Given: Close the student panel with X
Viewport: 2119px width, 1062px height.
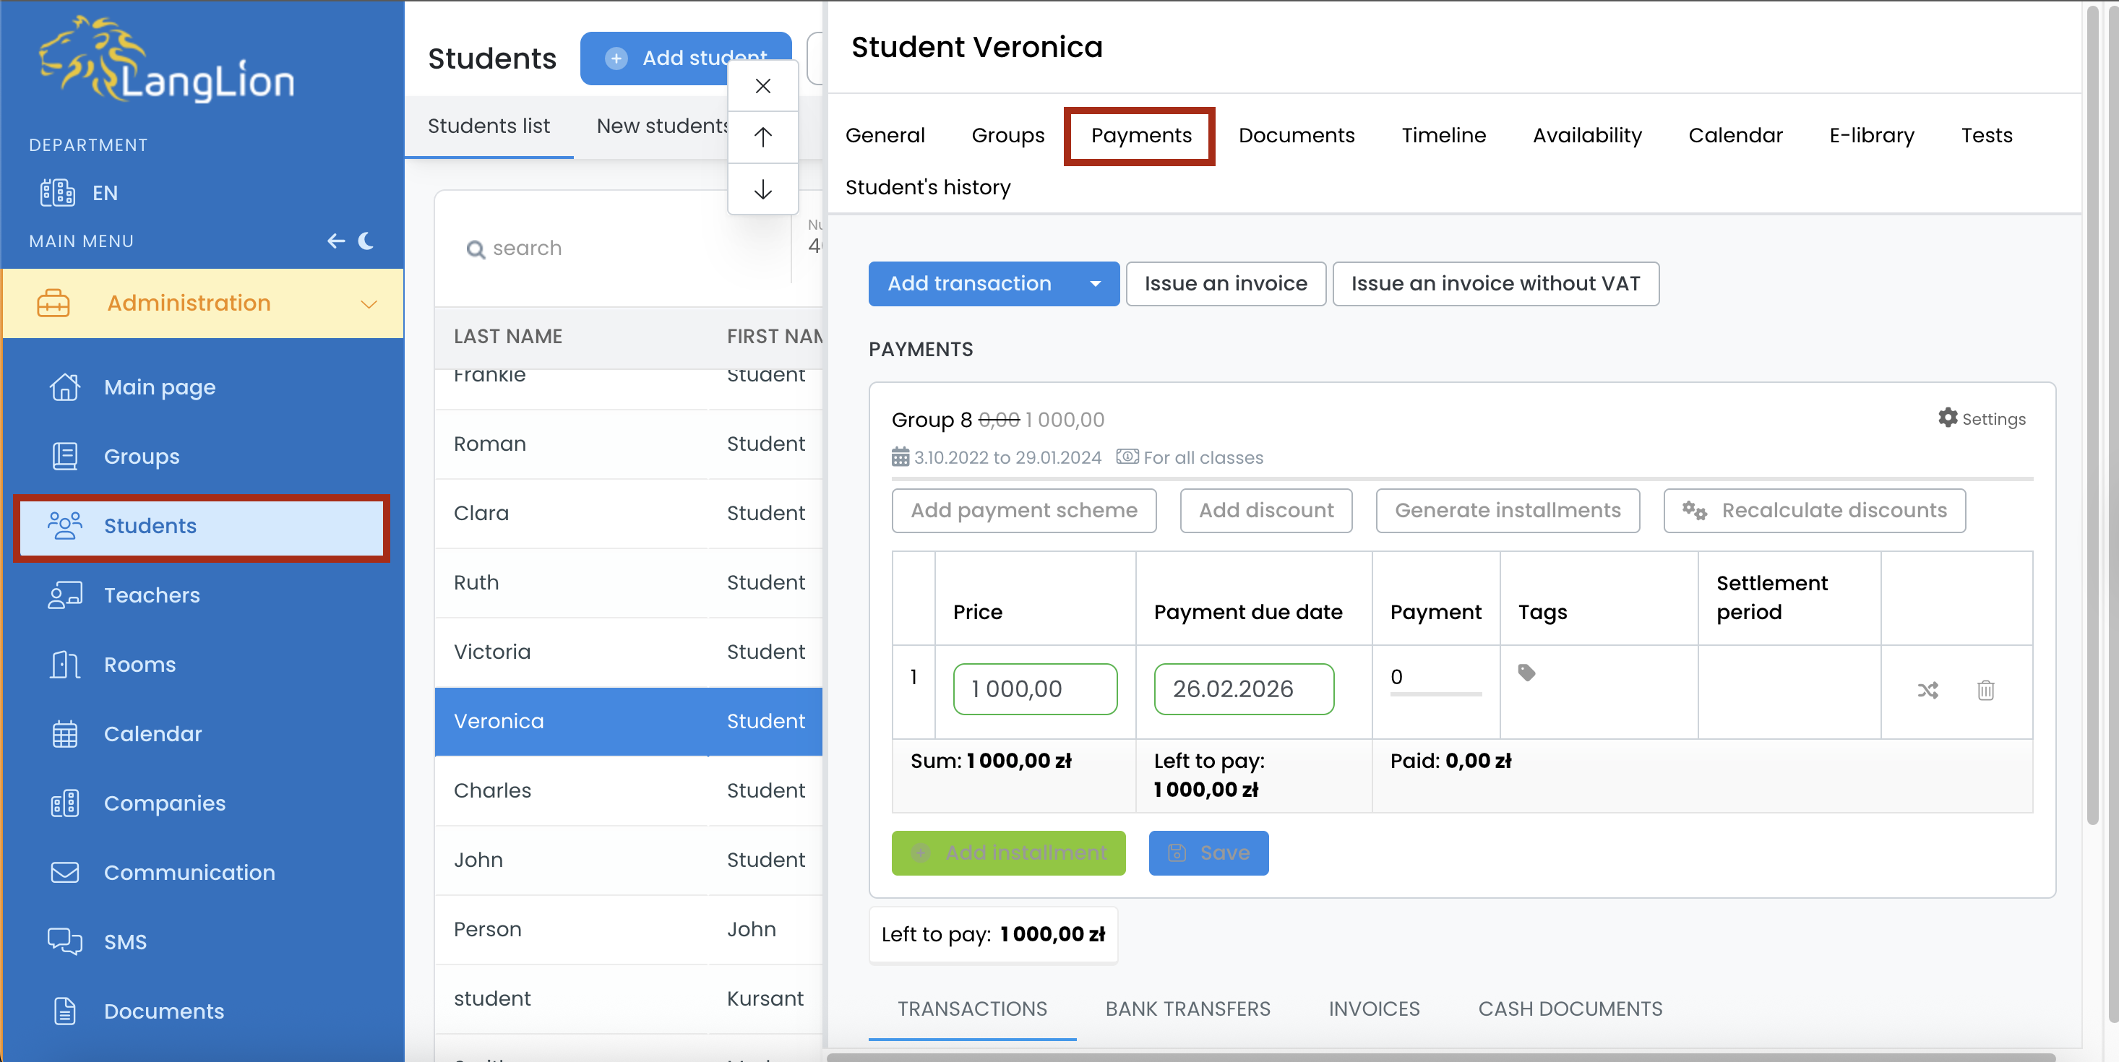Looking at the screenshot, I should 762,85.
